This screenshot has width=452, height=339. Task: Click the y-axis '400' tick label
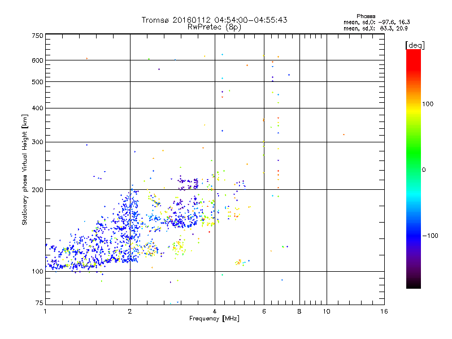click(x=37, y=108)
